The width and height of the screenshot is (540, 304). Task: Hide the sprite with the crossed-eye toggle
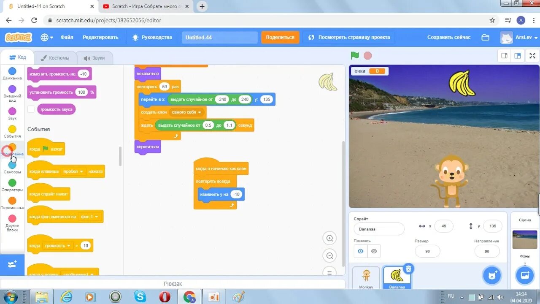pyautogui.click(x=374, y=251)
